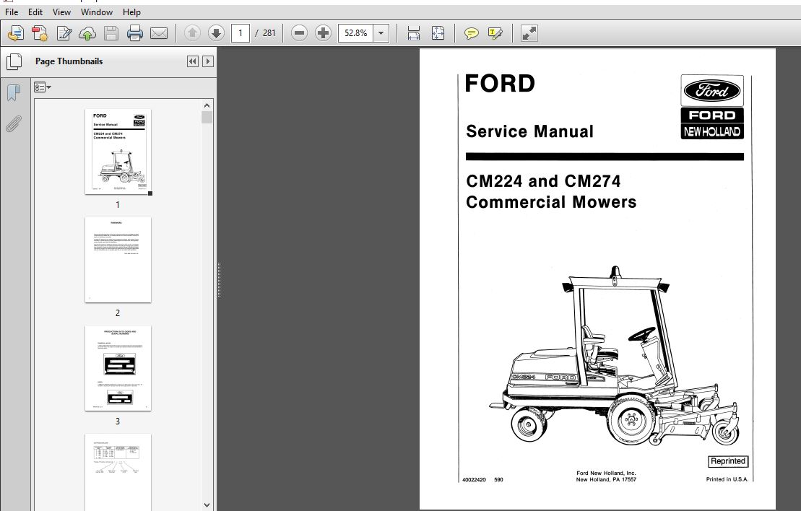The height and width of the screenshot is (511, 801).
Task: Click the 52.8% zoom level field
Action: (x=356, y=33)
